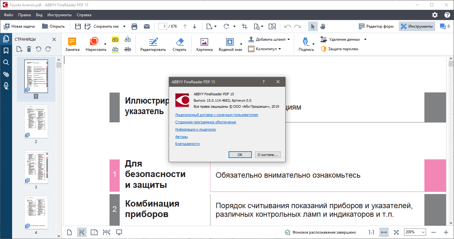Insert image with Картинка tool

(x=204, y=44)
